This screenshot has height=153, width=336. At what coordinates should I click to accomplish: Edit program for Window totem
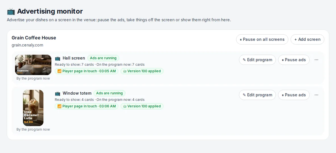coord(257,95)
